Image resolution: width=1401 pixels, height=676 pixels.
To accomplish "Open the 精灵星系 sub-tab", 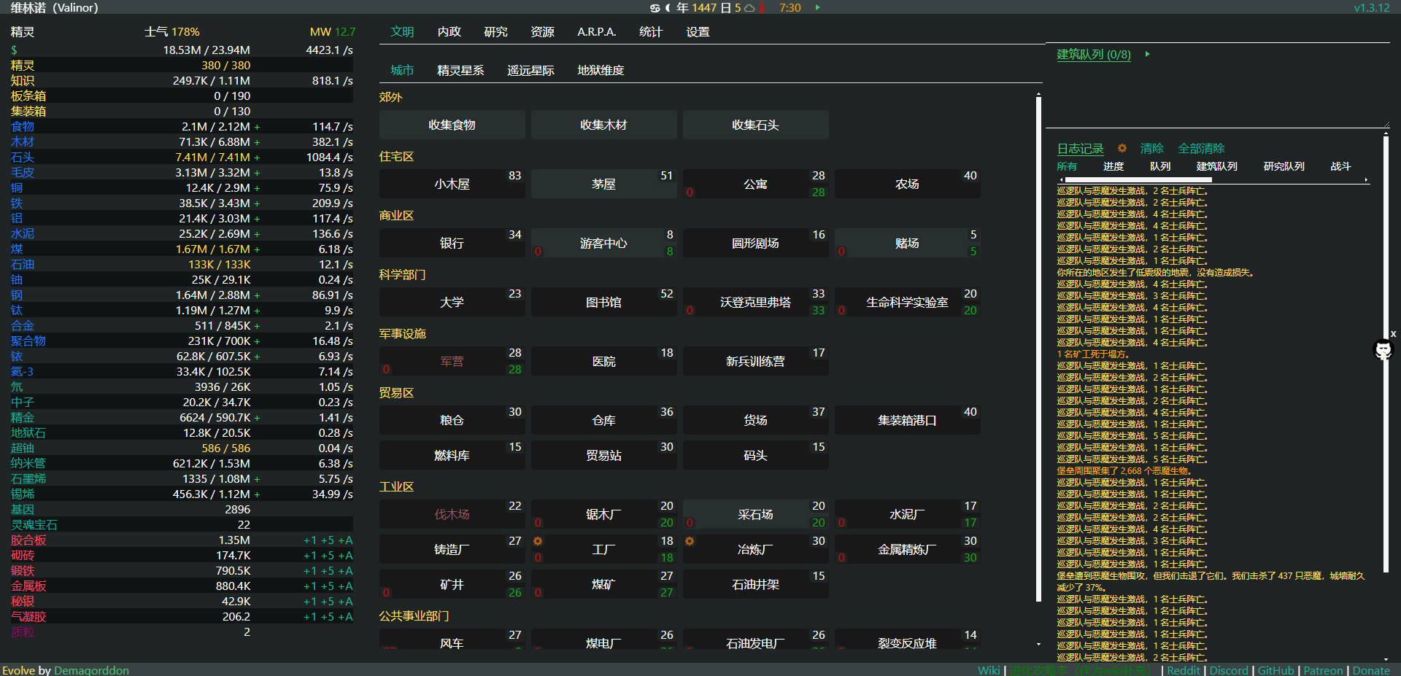I will pos(460,71).
